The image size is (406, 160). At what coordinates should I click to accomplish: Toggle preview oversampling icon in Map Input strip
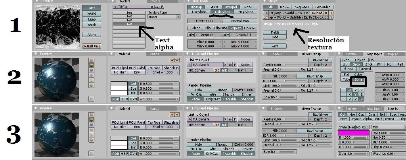click(92, 99)
